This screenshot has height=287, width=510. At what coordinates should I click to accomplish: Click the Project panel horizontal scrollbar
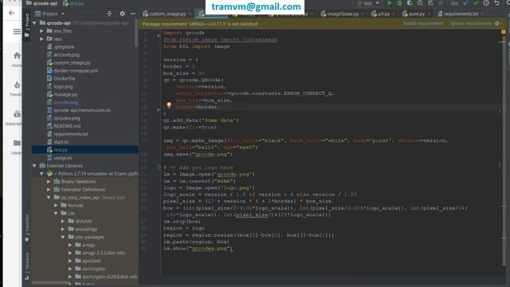point(50,283)
